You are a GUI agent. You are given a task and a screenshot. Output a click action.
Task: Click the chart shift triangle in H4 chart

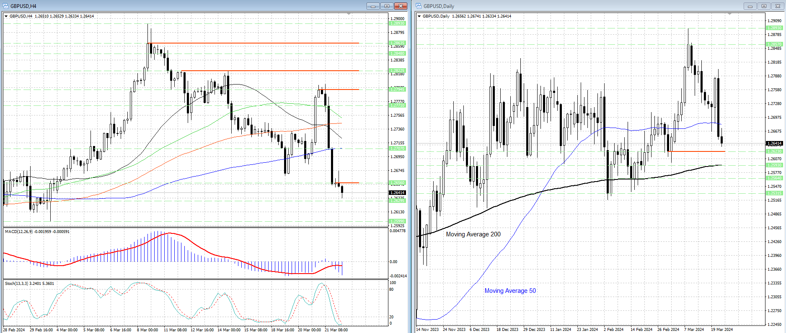tap(349, 14)
